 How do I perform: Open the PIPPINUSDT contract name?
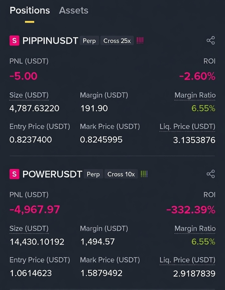(x=50, y=41)
